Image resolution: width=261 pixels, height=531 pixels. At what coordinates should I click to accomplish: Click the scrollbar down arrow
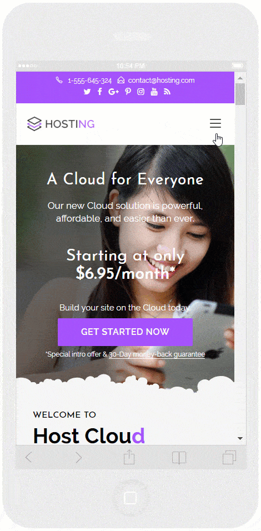[x=240, y=438]
